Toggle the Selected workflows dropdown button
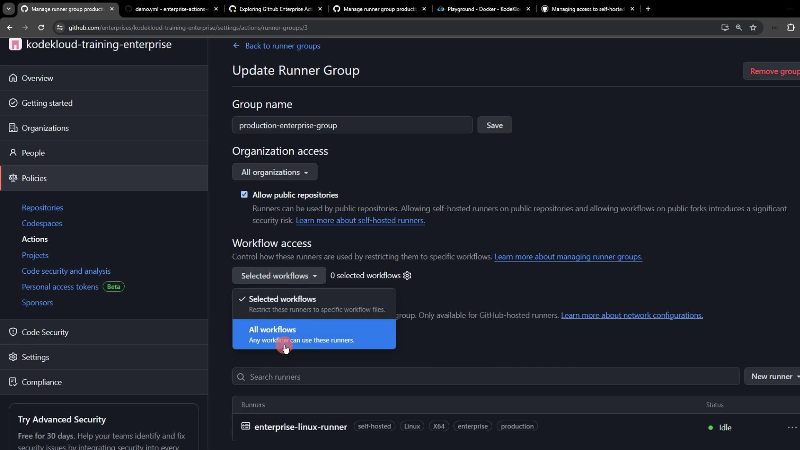 [x=279, y=276]
